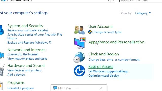Viewport: 162px width, 91px height.
Task: Choose Optimize visual display
Action: point(104,76)
